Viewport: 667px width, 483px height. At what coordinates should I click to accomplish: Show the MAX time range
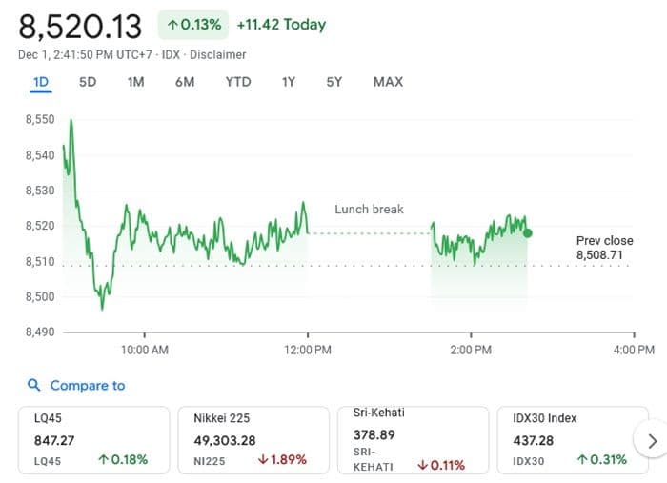pos(388,82)
